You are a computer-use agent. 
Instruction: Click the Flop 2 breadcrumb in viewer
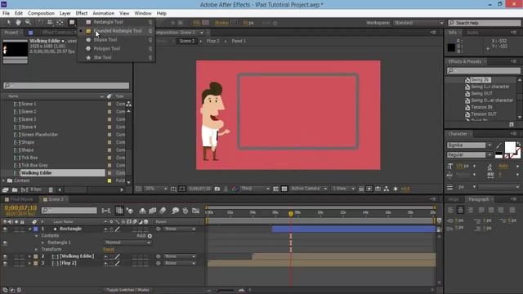213,41
